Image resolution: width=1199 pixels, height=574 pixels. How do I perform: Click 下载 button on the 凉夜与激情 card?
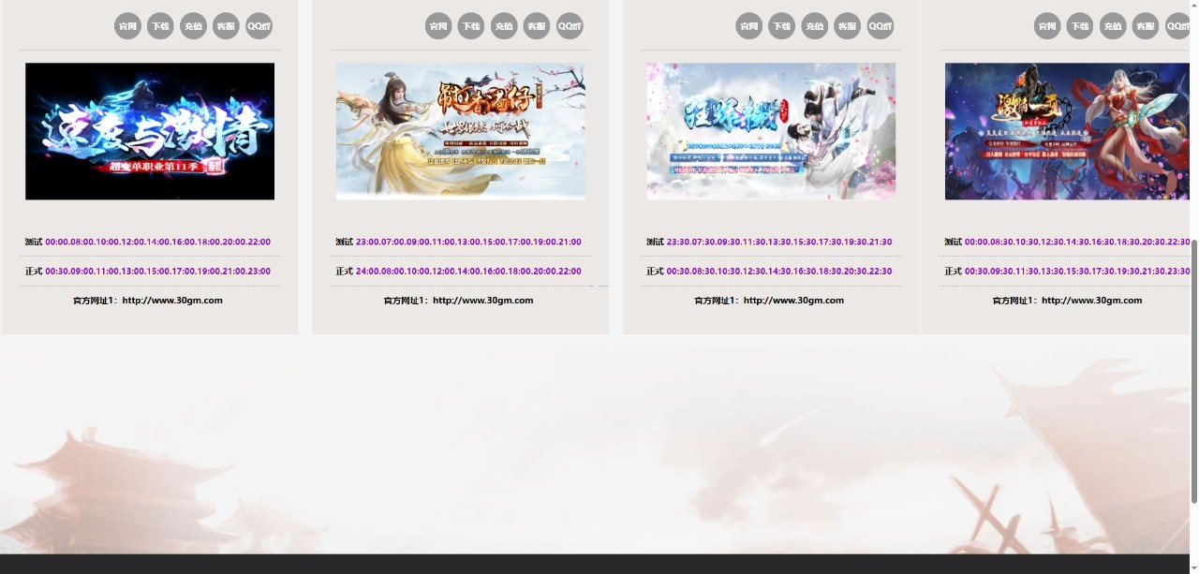click(x=160, y=26)
